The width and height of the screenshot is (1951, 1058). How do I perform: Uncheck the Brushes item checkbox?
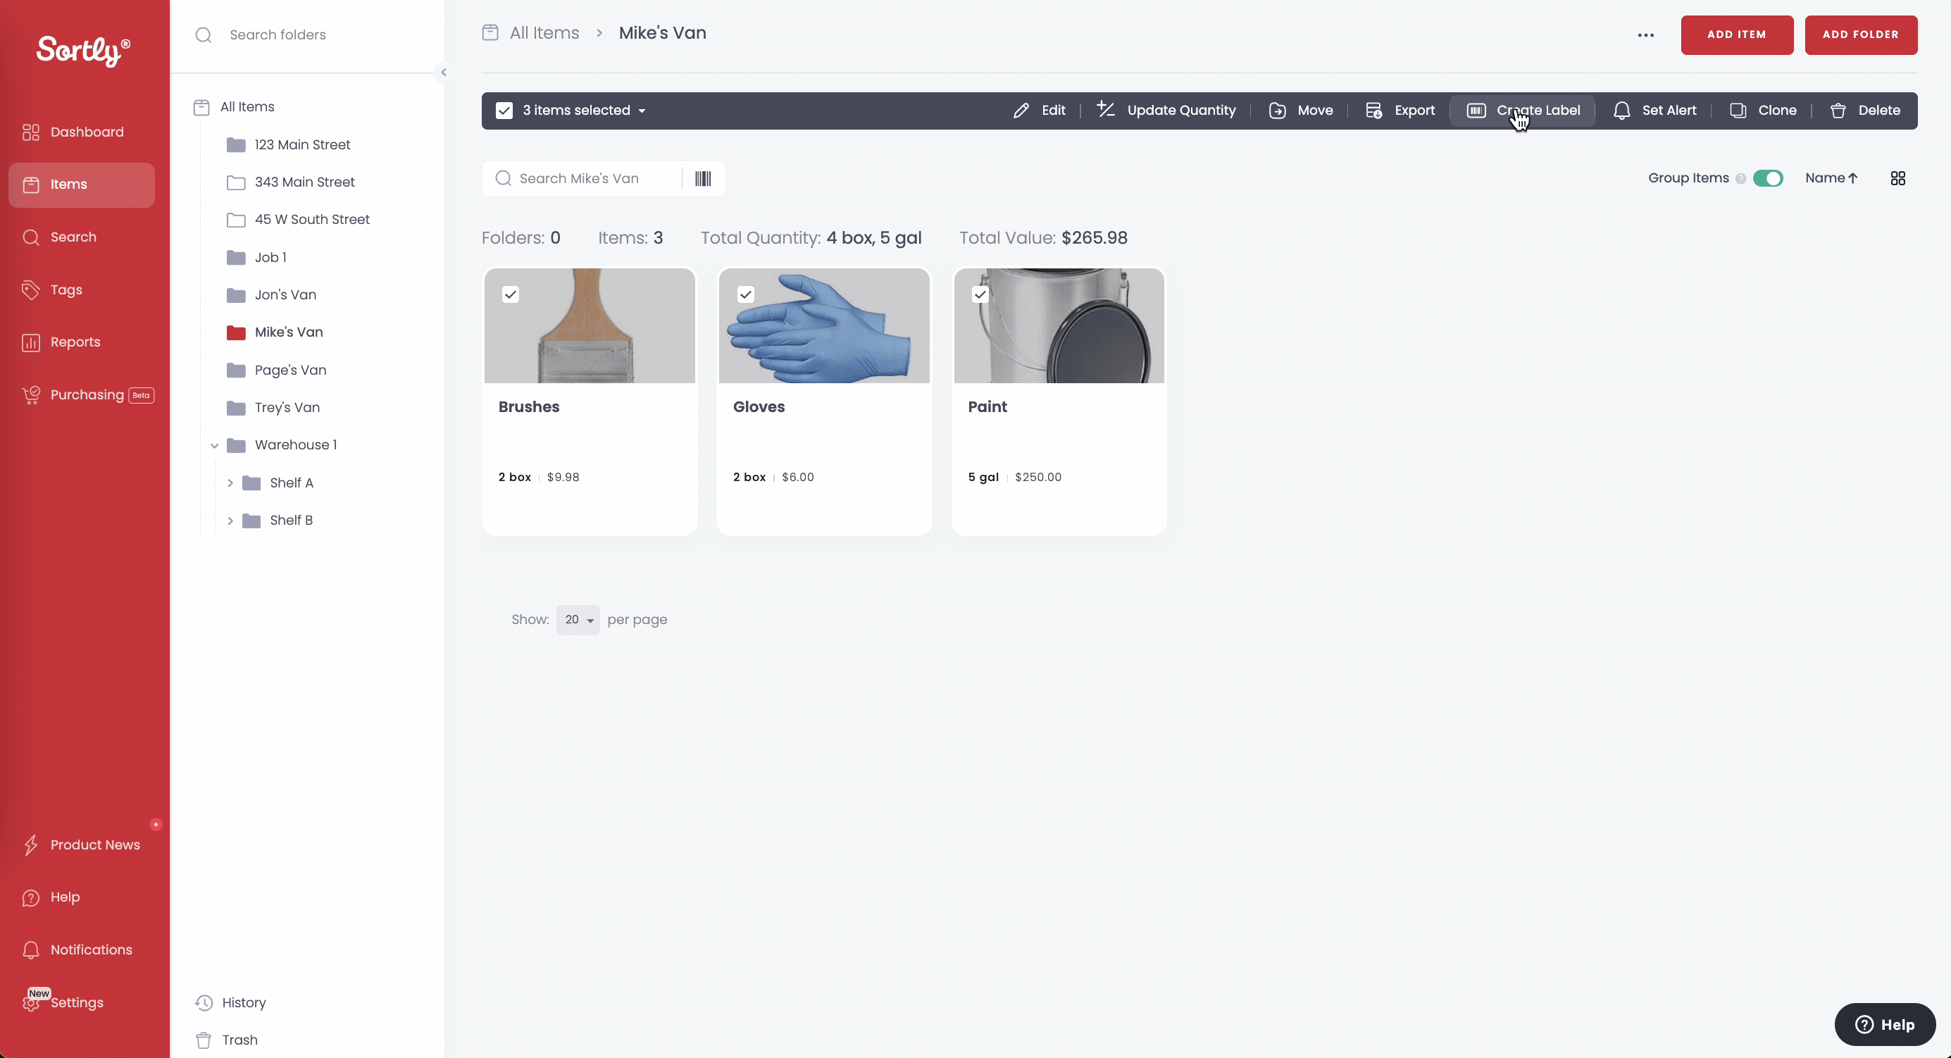coord(511,294)
